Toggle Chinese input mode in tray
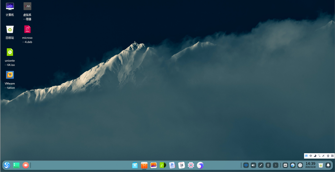The image size is (335, 172). [x=246, y=165]
